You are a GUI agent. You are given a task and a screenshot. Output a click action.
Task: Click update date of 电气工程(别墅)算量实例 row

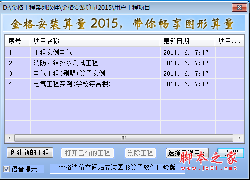click(188, 74)
